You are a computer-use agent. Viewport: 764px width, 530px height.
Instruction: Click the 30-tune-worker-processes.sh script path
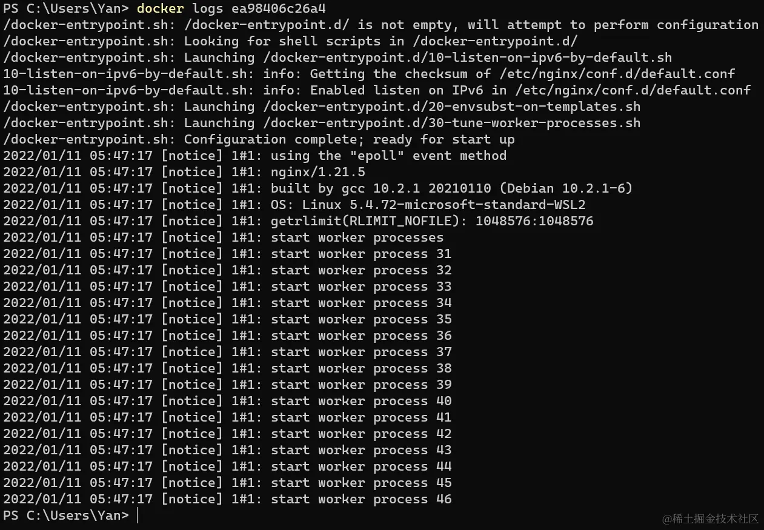[456, 123]
